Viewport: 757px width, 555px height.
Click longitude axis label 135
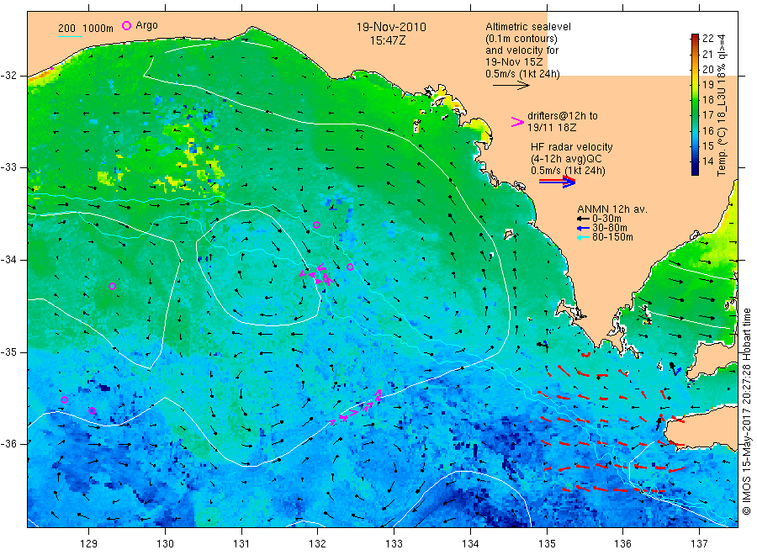pyautogui.click(x=547, y=544)
